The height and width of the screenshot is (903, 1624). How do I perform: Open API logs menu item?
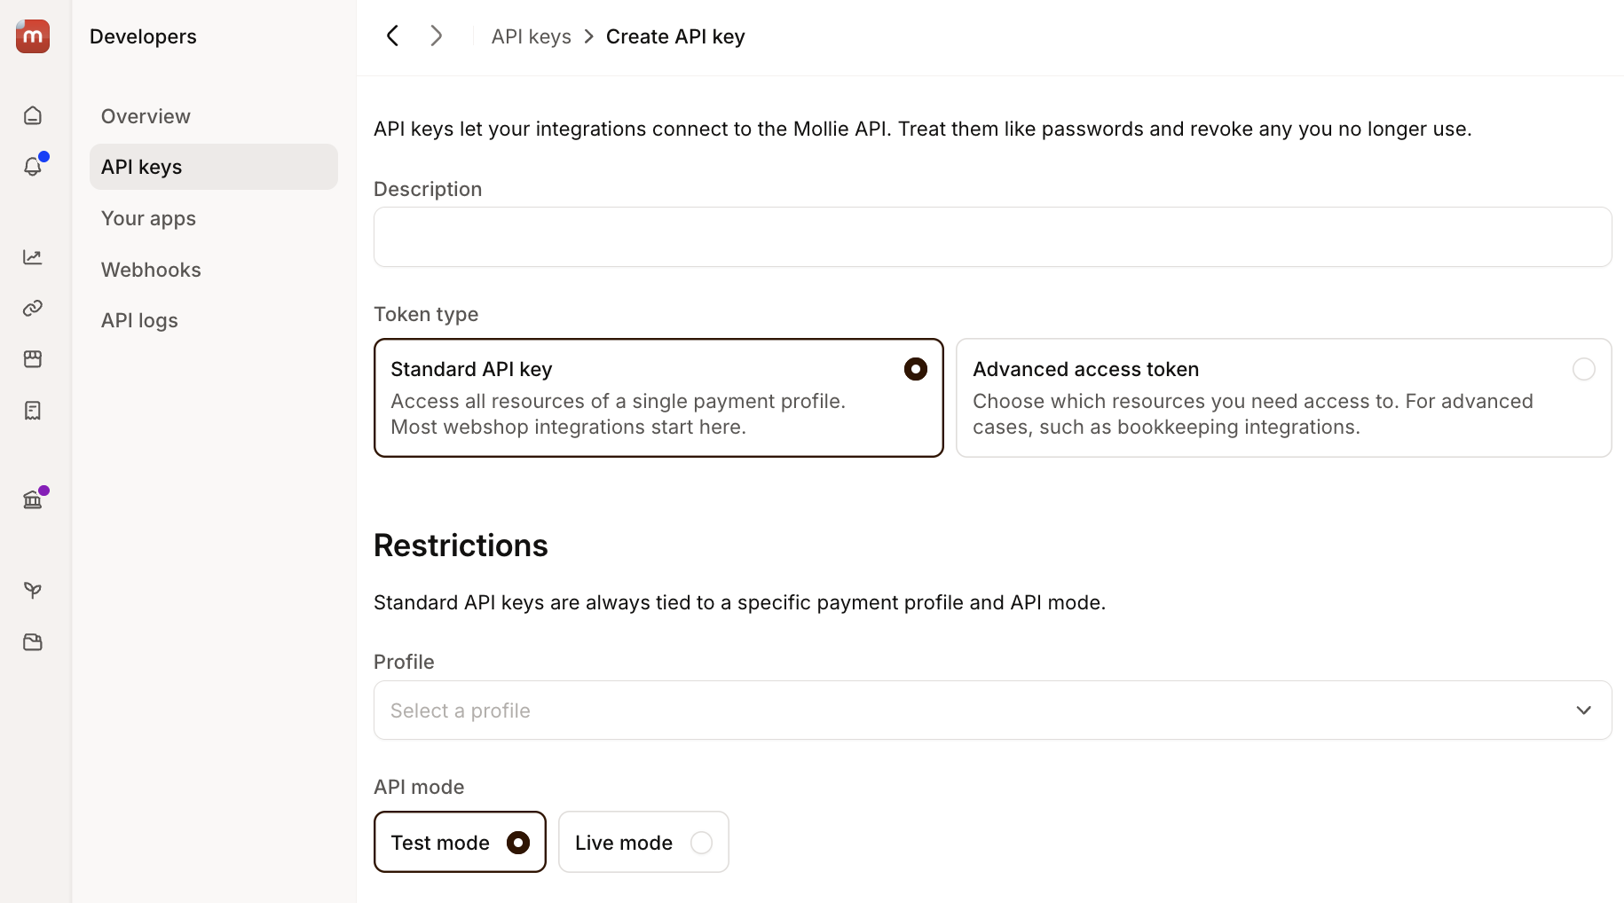click(139, 320)
